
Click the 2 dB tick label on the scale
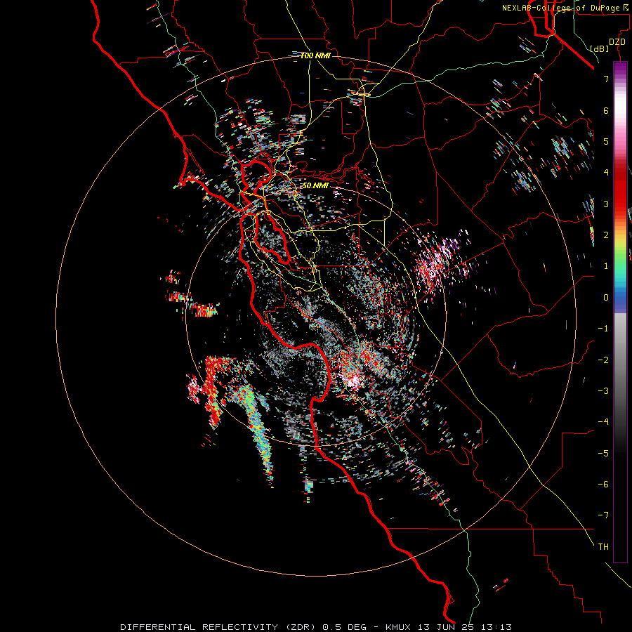pos(606,235)
